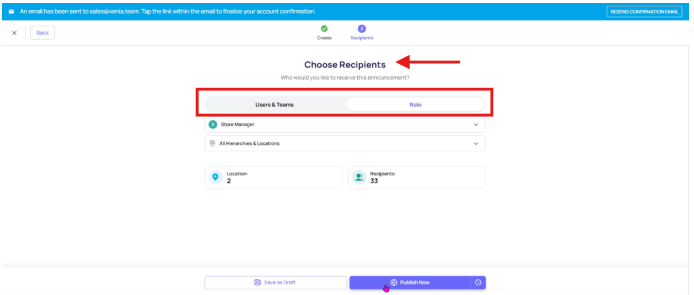Click the blue Location pin icon
This screenshot has height=295, width=694.
(215, 178)
